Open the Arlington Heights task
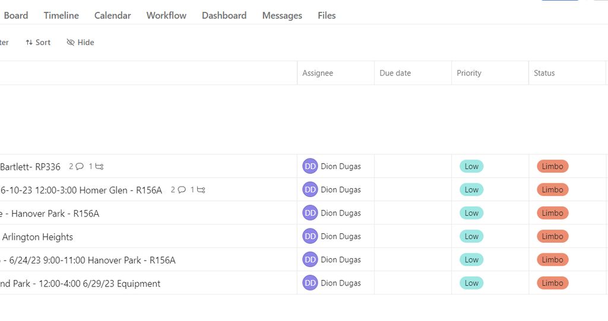The height and width of the screenshot is (321, 608). pyautogui.click(x=37, y=237)
